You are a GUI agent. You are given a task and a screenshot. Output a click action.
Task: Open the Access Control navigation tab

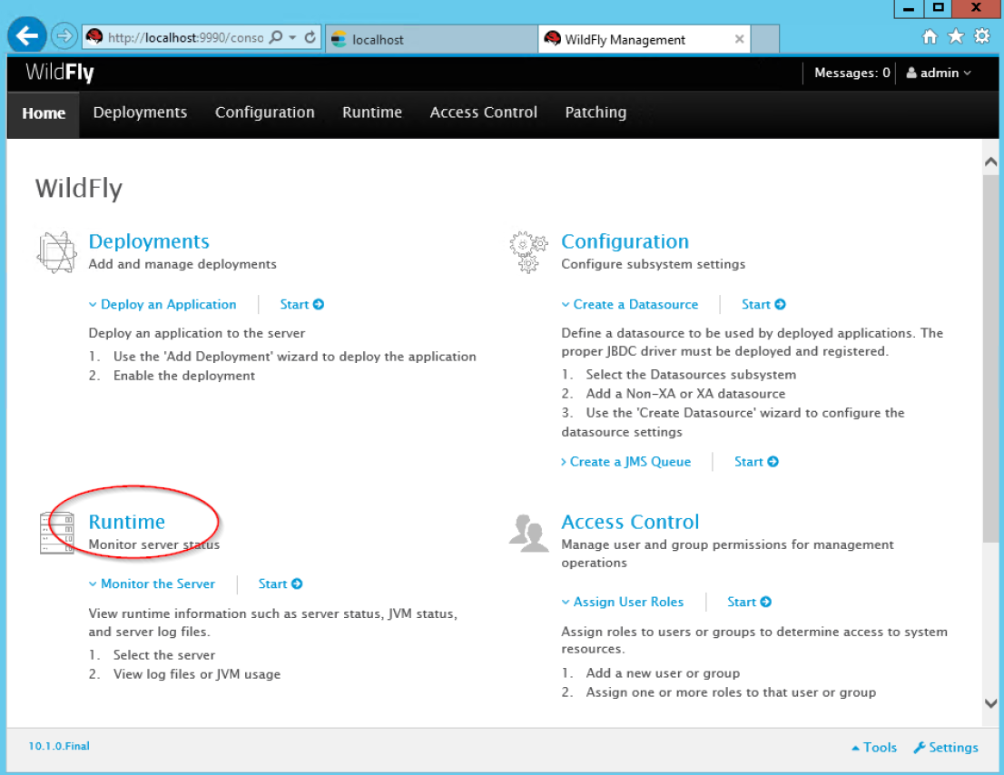483,113
